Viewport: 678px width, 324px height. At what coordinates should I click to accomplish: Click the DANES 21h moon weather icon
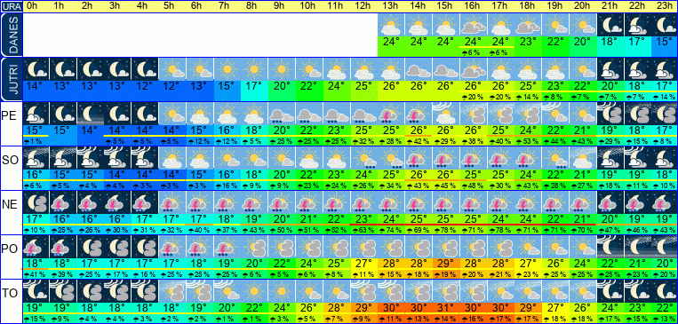click(x=611, y=25)
